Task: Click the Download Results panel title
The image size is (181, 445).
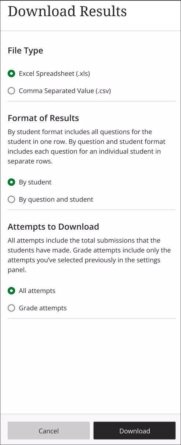Action: (67, 11)
